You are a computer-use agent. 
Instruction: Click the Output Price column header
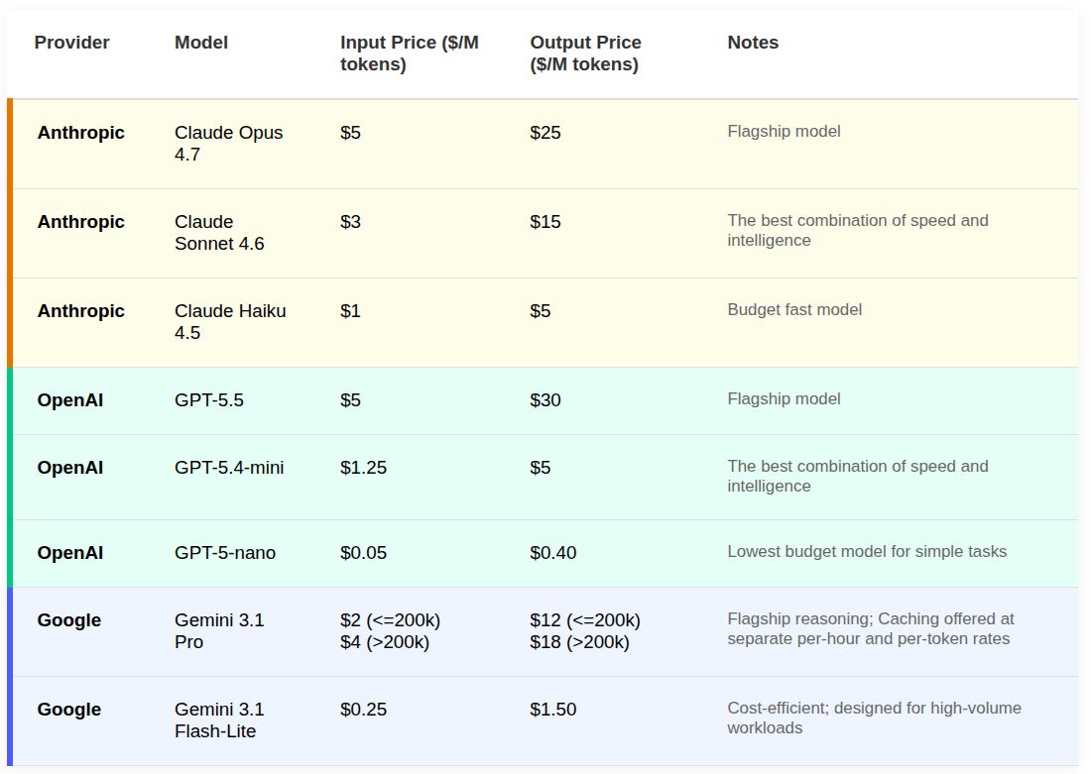pyautogui.click(x=585, y=54)
